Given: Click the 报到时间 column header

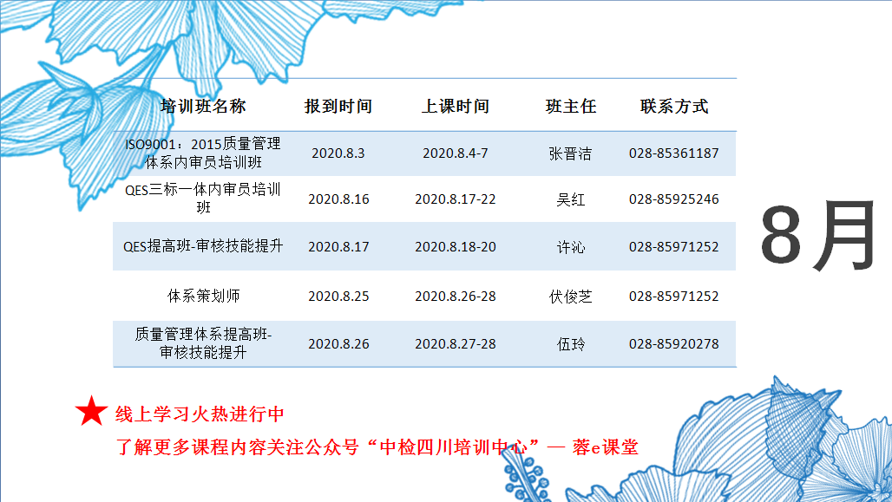Looking at the screenshot, I should pyautogui.click(x=338, y=107).
